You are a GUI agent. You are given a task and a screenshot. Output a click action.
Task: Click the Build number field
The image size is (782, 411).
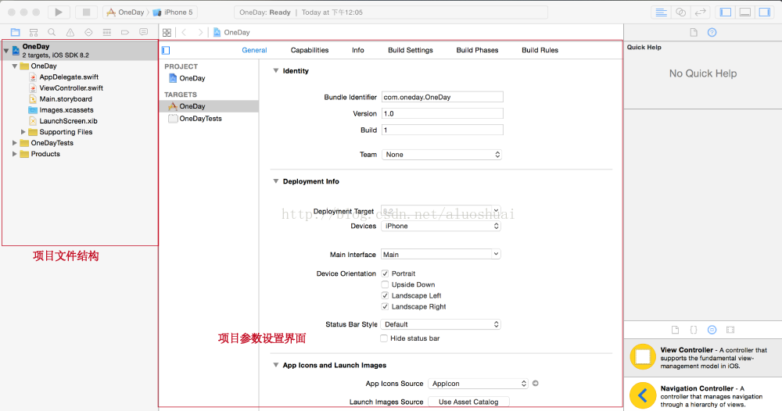(443, 130)
